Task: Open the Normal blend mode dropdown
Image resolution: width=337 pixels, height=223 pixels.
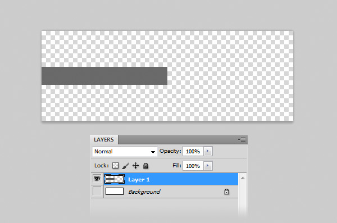Action: [x=125, y=152]
